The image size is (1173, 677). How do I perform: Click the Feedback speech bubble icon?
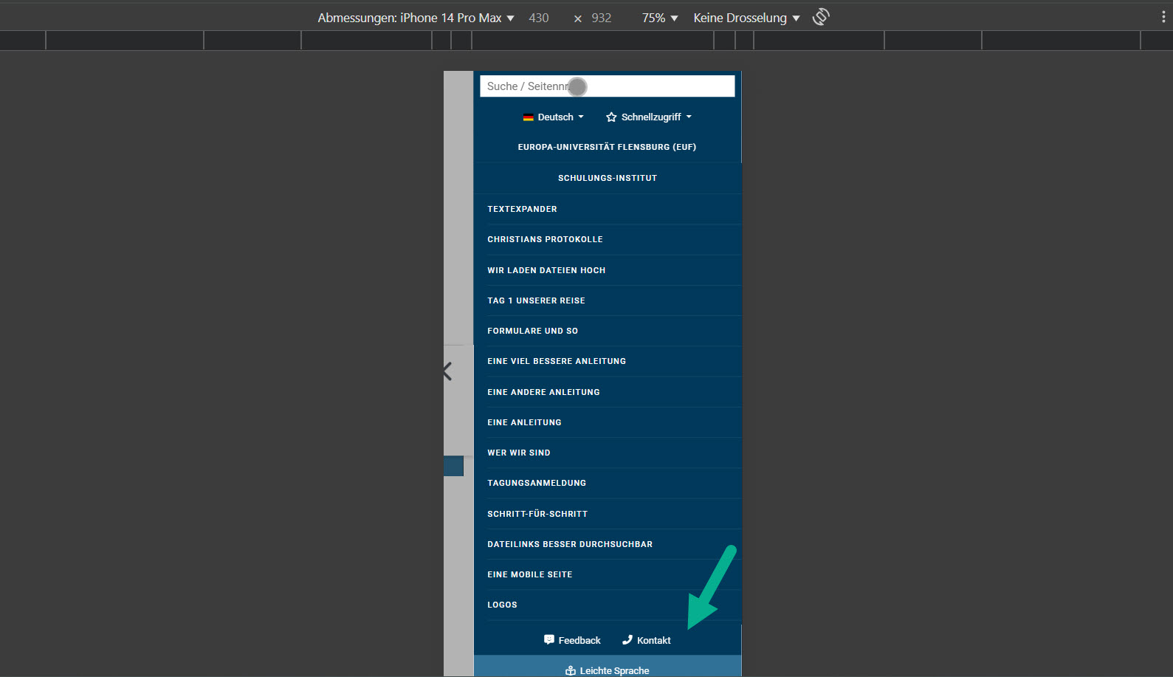(548, 640)
